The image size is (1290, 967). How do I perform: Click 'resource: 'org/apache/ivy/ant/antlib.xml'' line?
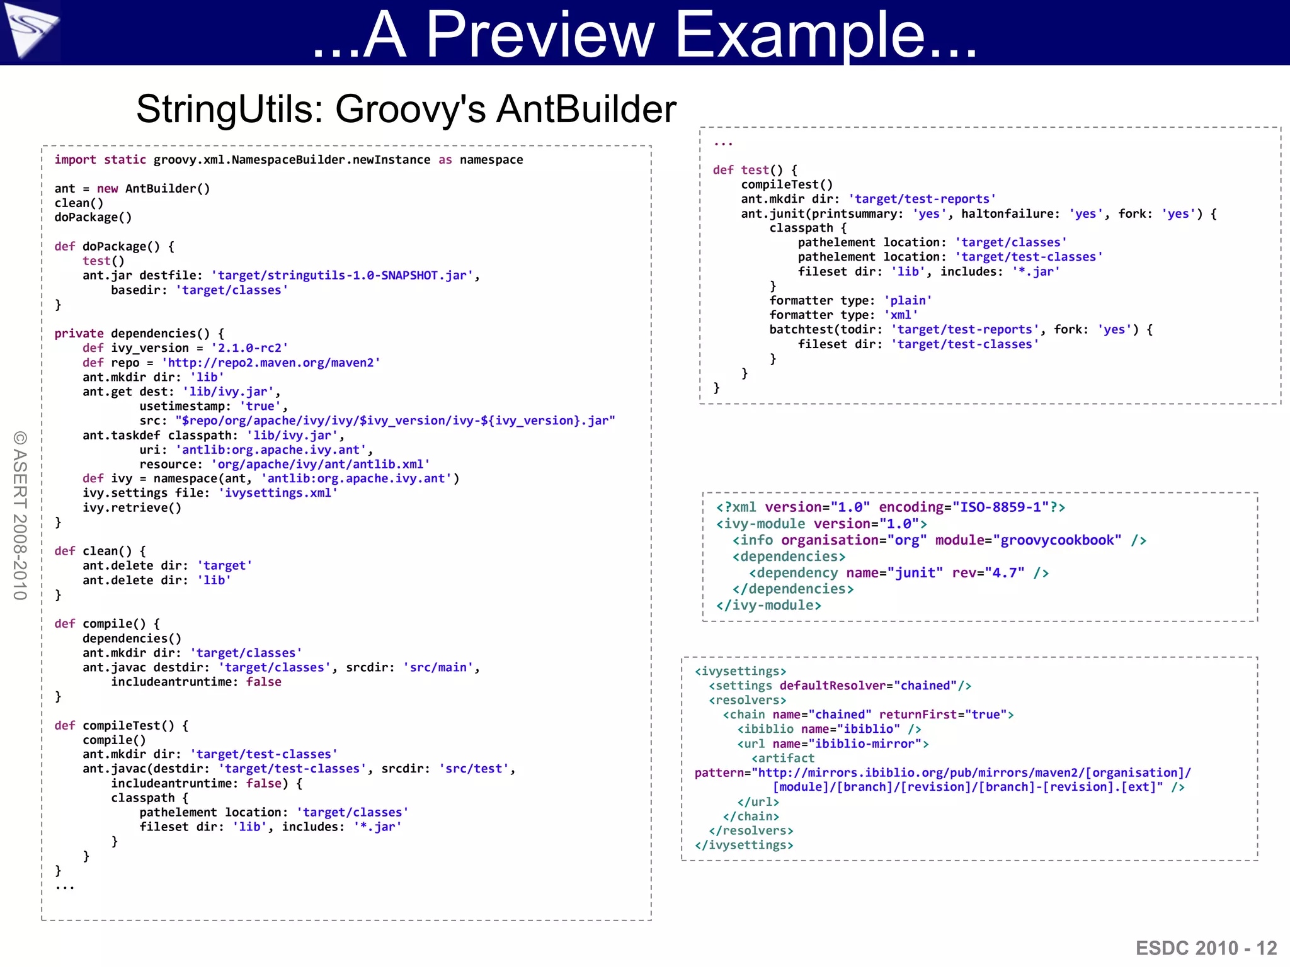[285, 465]
